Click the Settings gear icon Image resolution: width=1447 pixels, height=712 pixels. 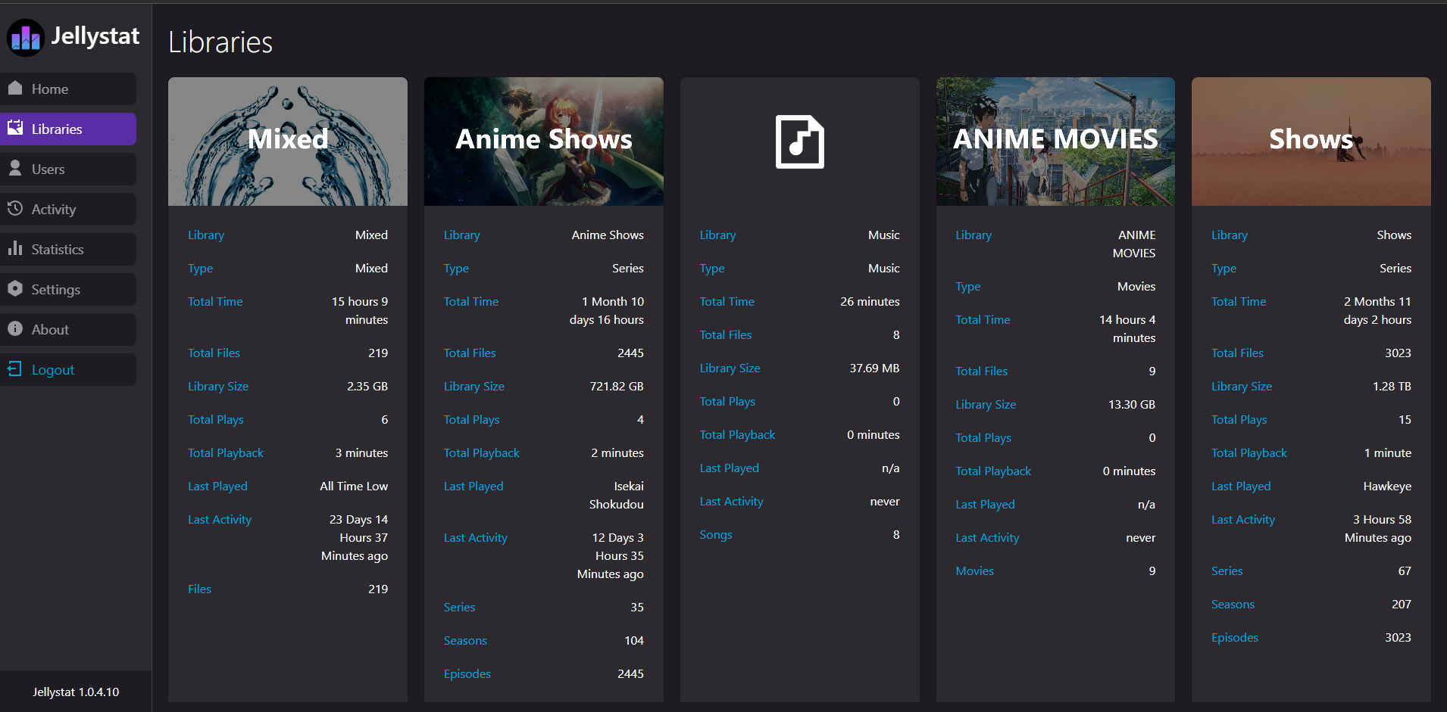click(x=15, y=289)
